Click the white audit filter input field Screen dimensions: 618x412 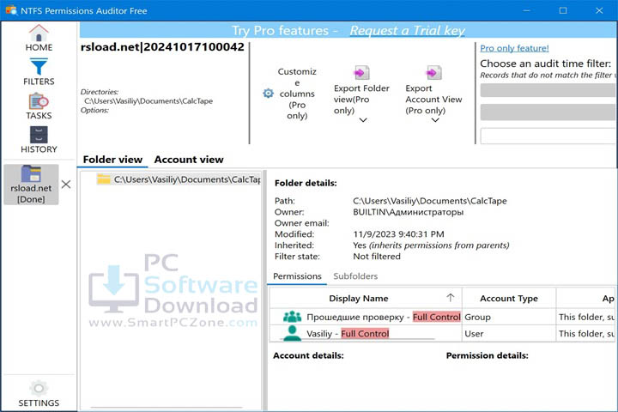548,136
